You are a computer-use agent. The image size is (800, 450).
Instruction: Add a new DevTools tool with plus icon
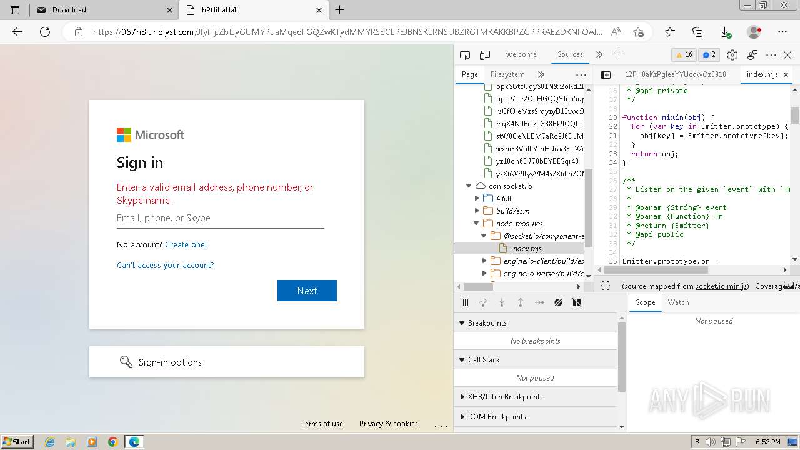pos(619,54)
